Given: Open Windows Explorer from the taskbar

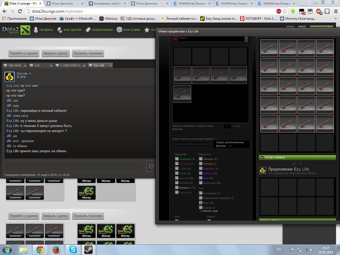Looking at the screenshot, I should (24, 250).
